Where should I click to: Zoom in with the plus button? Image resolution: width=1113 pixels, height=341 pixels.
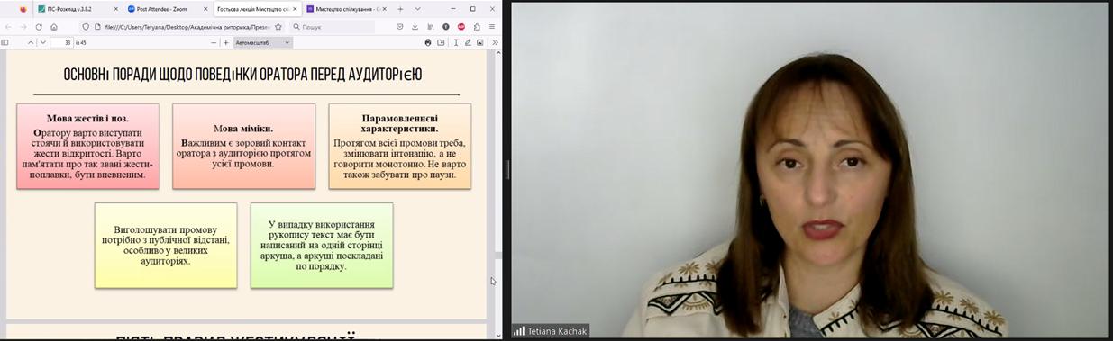pyautogui.click(x=225, y=42)
